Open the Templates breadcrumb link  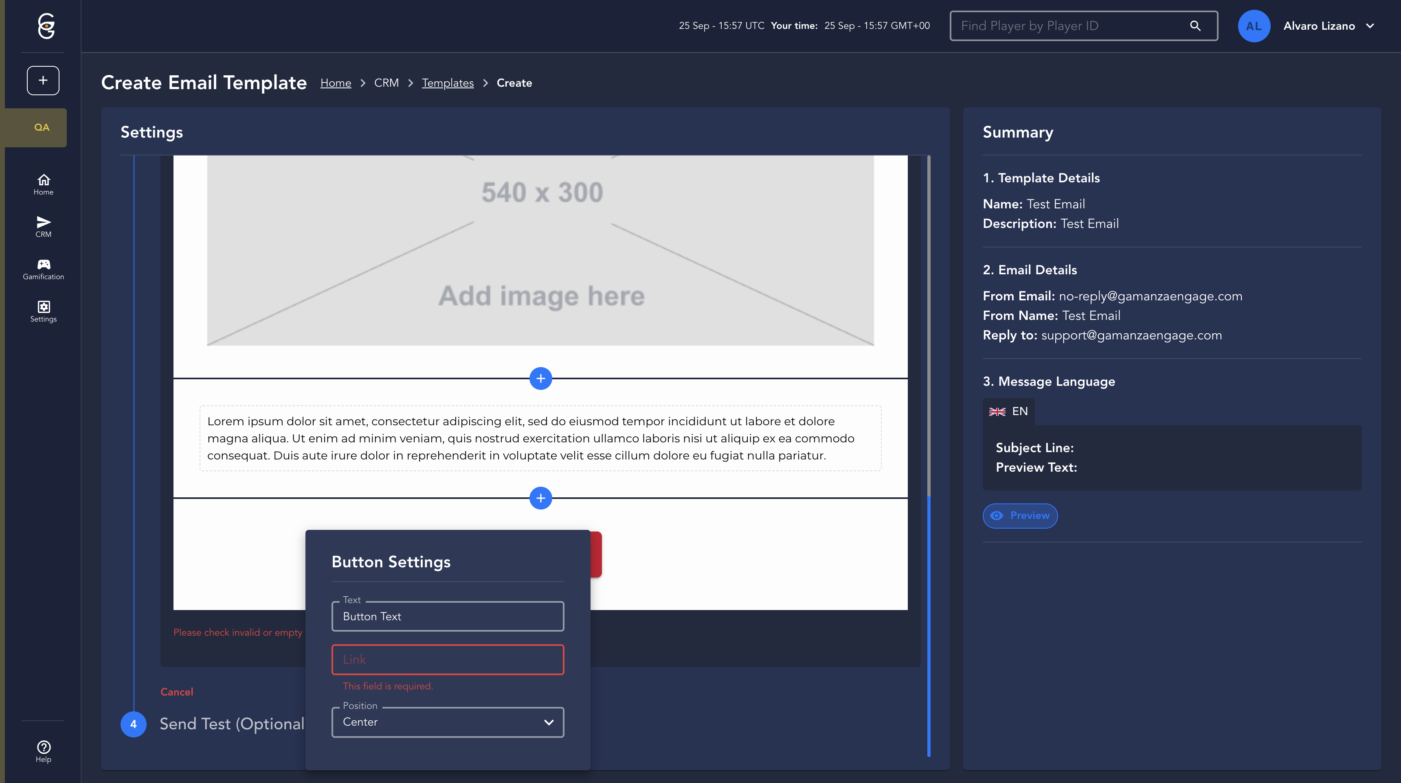pos(448,83)
